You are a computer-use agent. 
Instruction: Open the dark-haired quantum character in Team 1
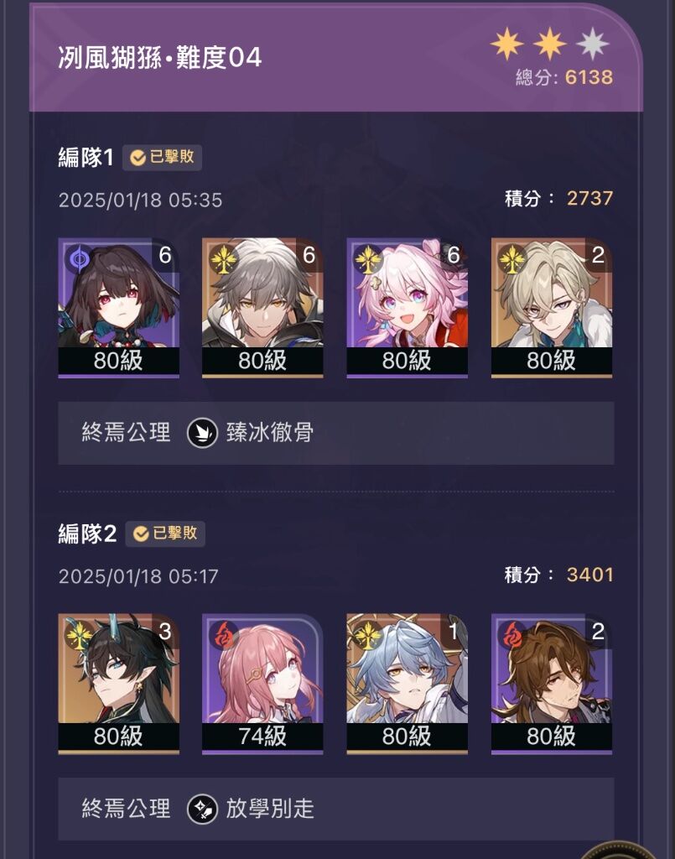119,308
